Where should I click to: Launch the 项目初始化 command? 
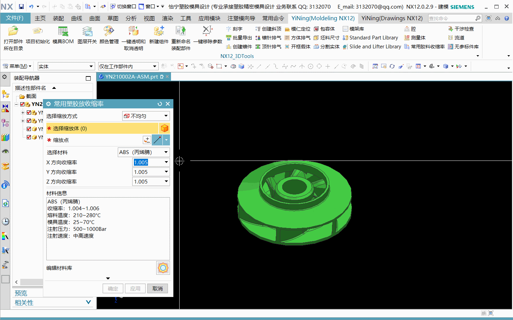pyautogui.click(x=38, y=35)
